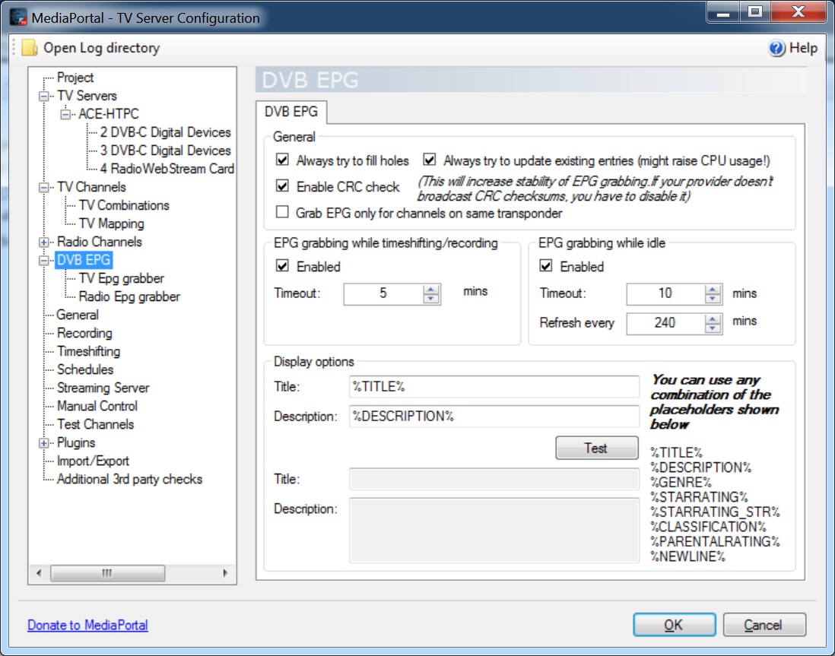Click the Test button
The height and width of the screenshot is (656, 835).
click(596, 448)
